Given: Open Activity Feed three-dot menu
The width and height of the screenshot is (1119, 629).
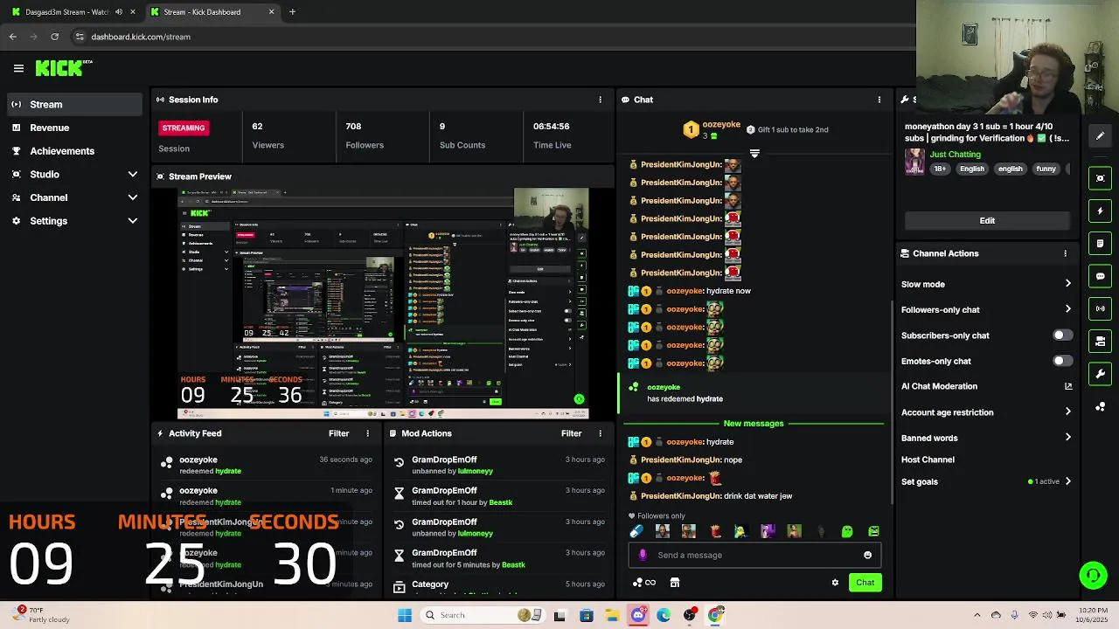Looking at the screenshot, I should coord(367,433).
